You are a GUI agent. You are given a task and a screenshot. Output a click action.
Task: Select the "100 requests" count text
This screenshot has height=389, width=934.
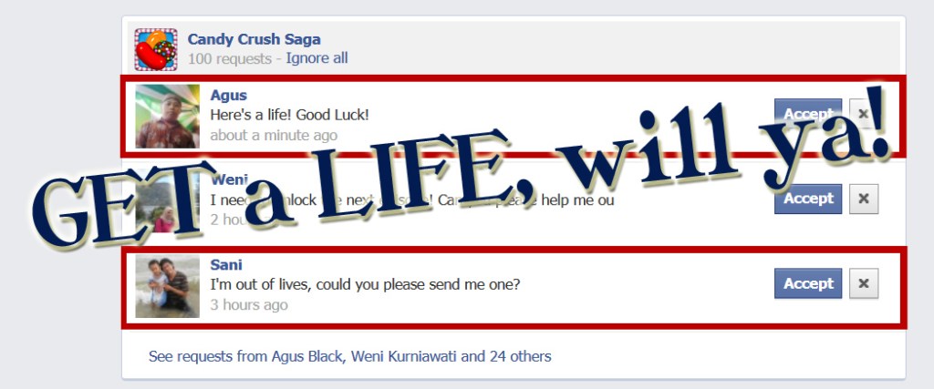pos(229,58)
